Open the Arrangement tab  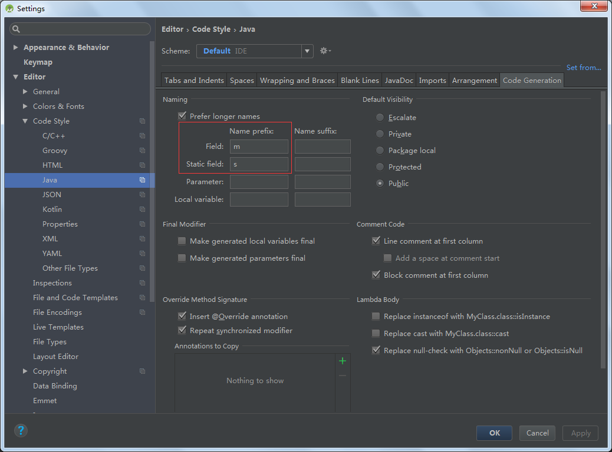click(x=474, y=80)
